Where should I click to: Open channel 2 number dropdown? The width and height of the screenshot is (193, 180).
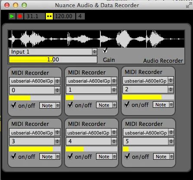148,90
